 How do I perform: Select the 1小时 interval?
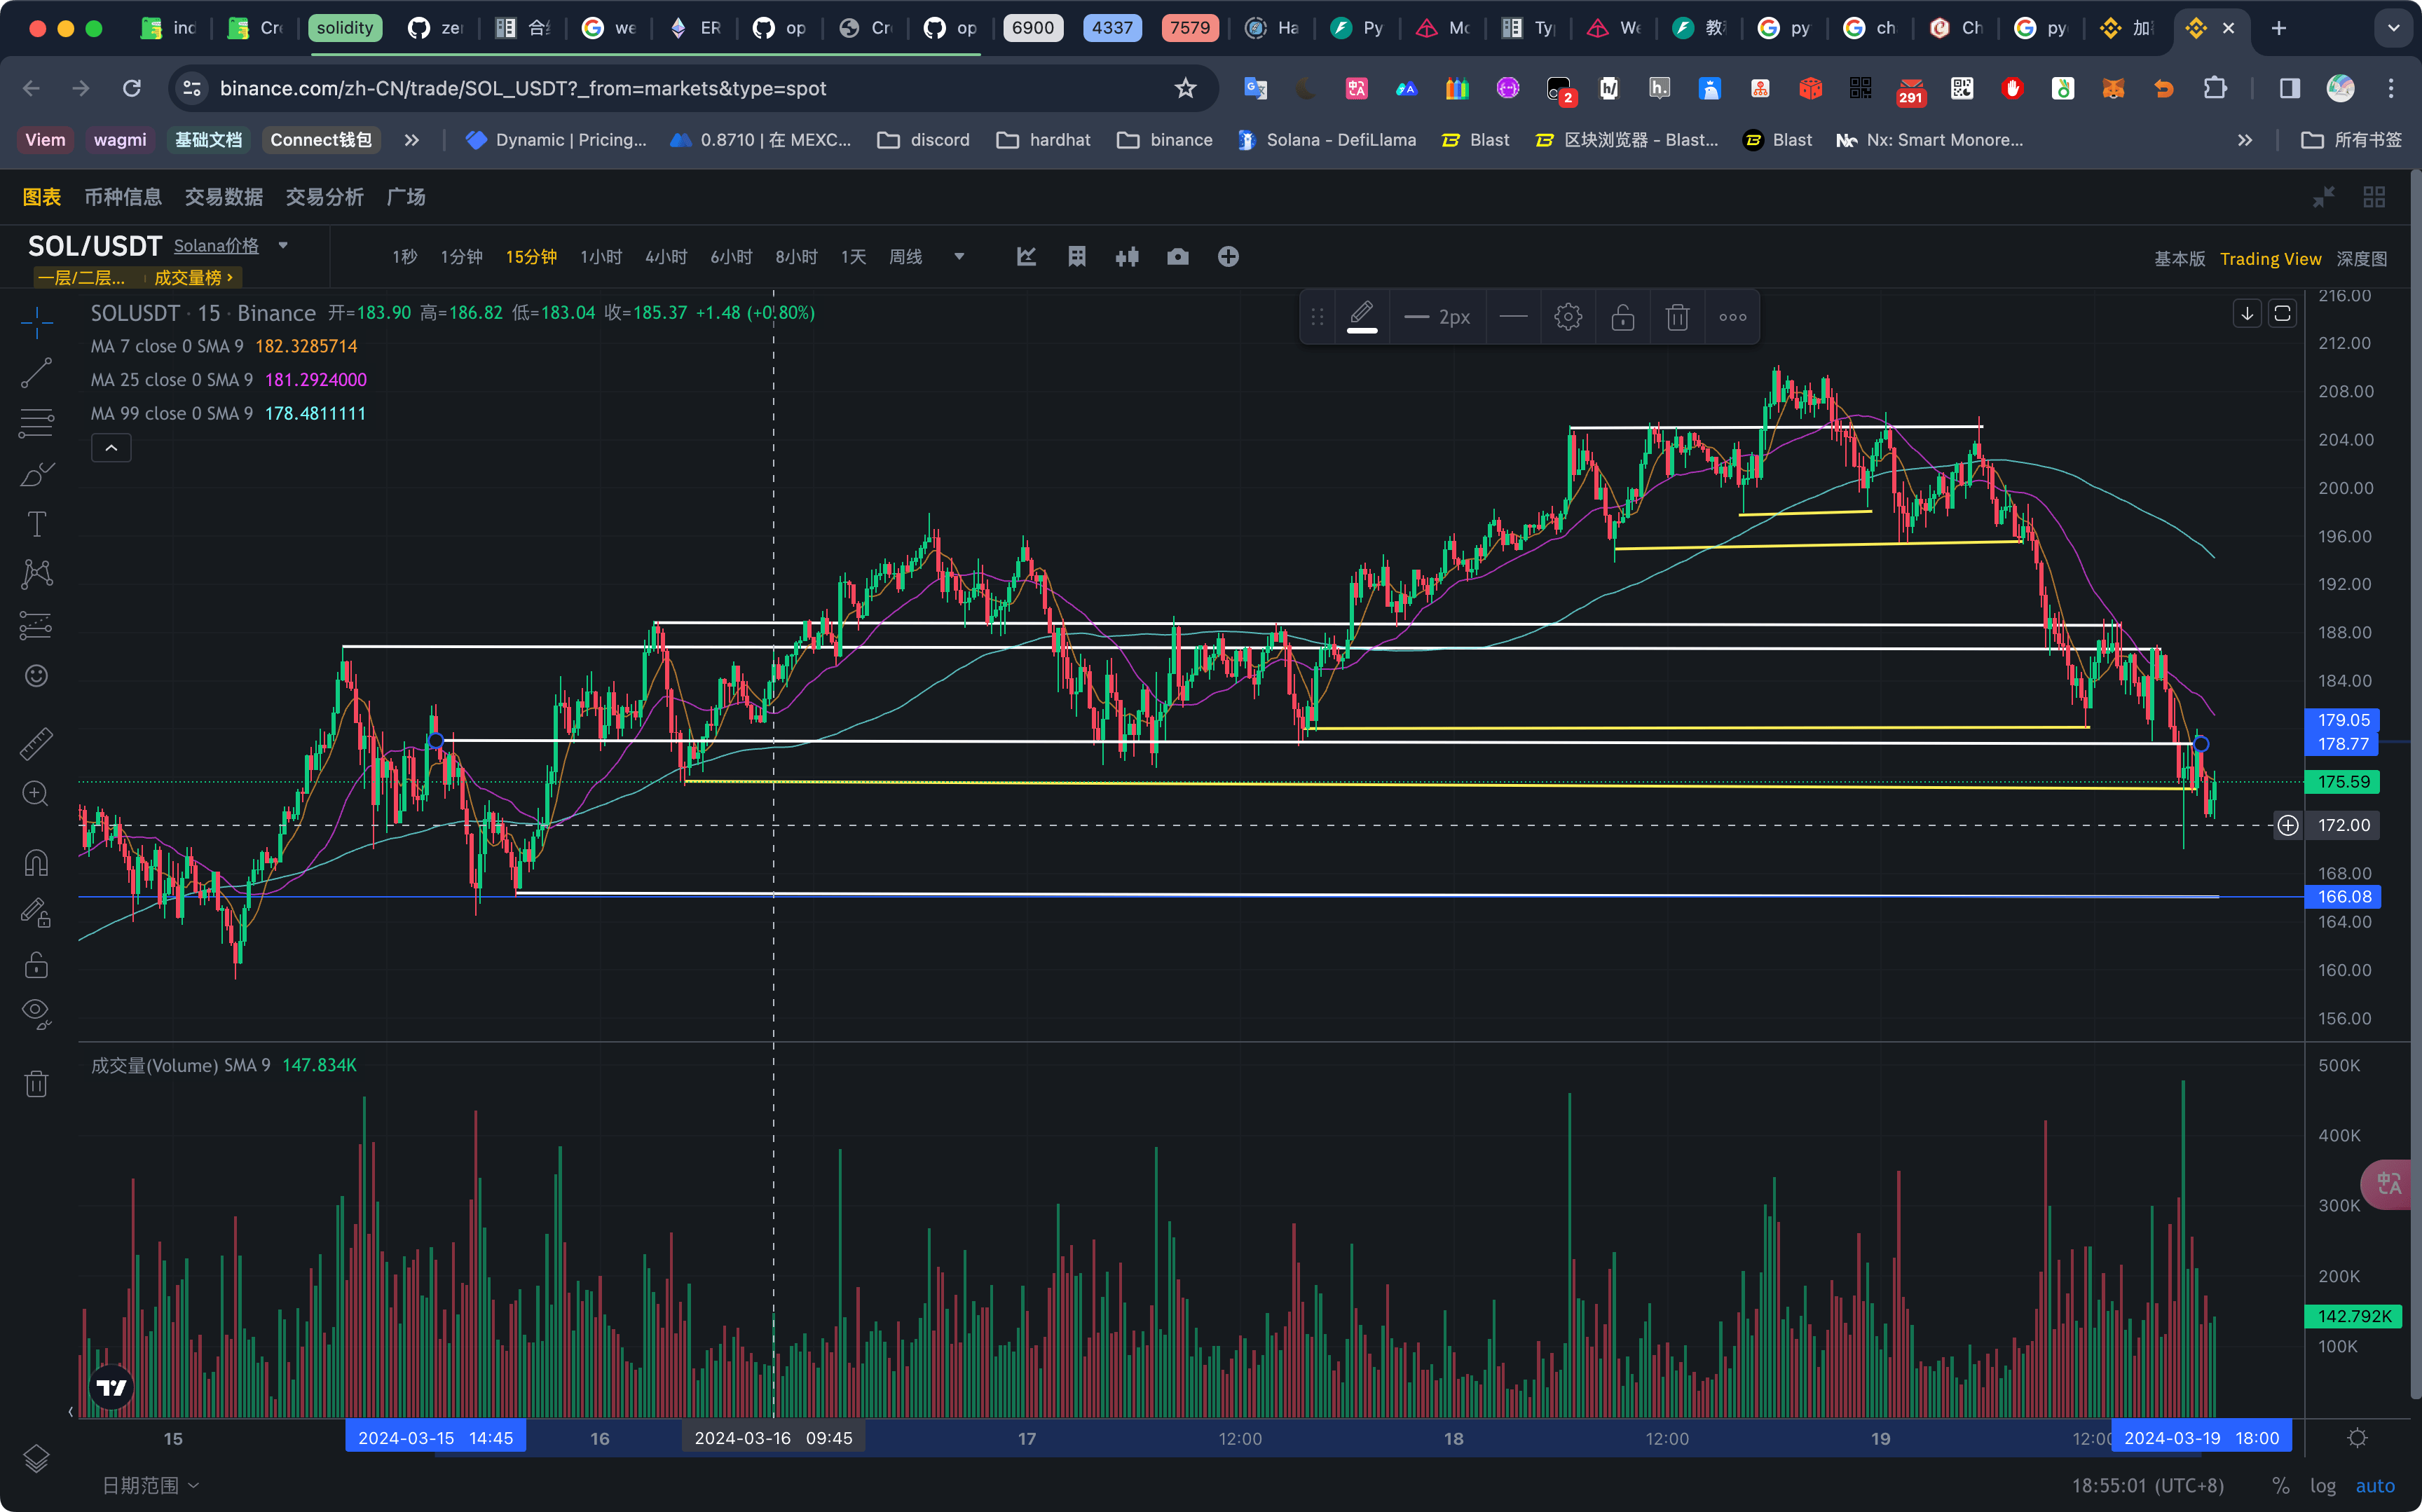pyautogui.click(x=601, y=257)
